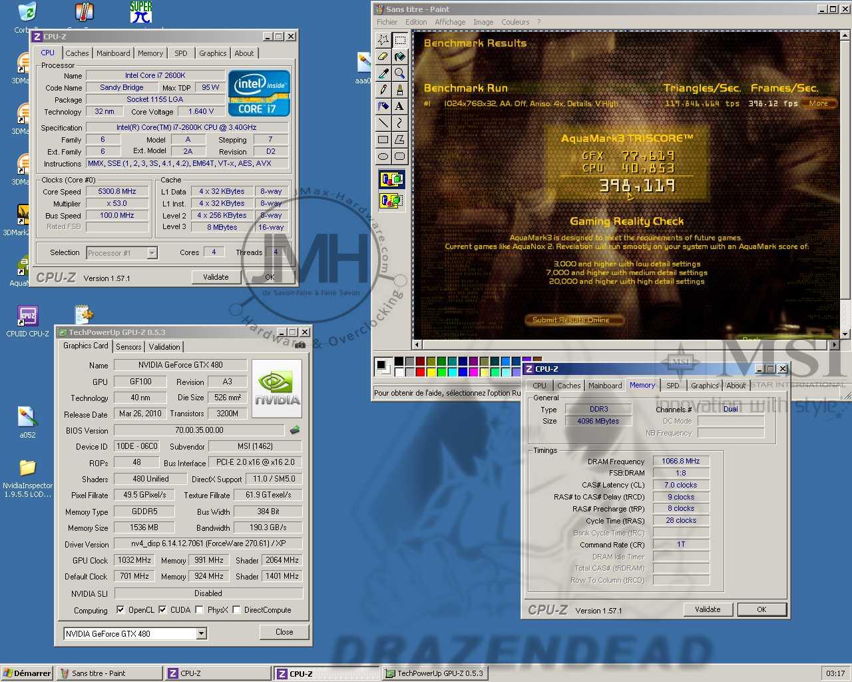Open the Couleurs menu in Paint
852x682 pixels.
pos(515,22)
